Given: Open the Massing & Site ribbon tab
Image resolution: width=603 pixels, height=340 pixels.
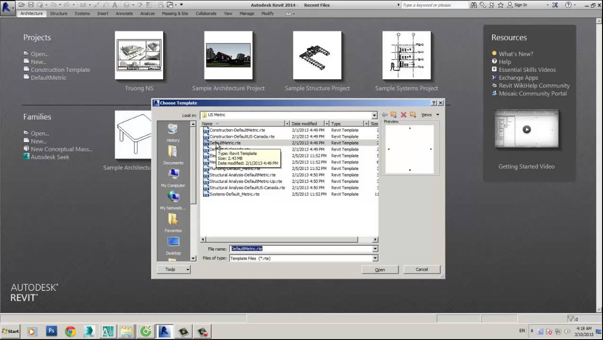Looking at the screenshot, I should pos(175,14).
